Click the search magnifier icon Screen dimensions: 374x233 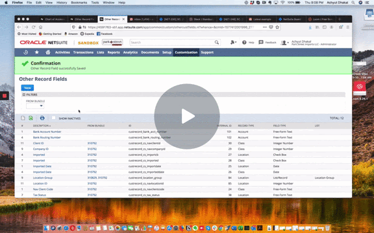[217, 42]
